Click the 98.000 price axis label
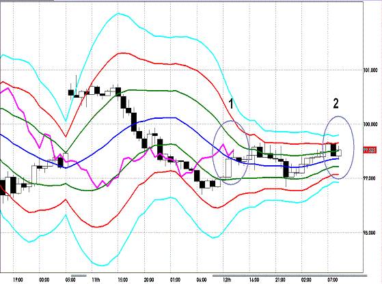This screenshot has height=284, width=382. [369, 233]
